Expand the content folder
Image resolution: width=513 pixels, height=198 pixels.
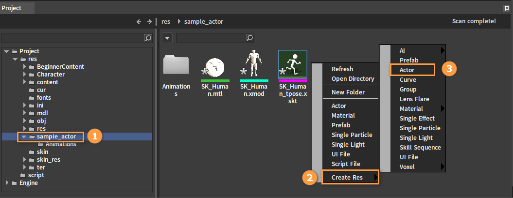pyautogui.click(x=24, y=82)
